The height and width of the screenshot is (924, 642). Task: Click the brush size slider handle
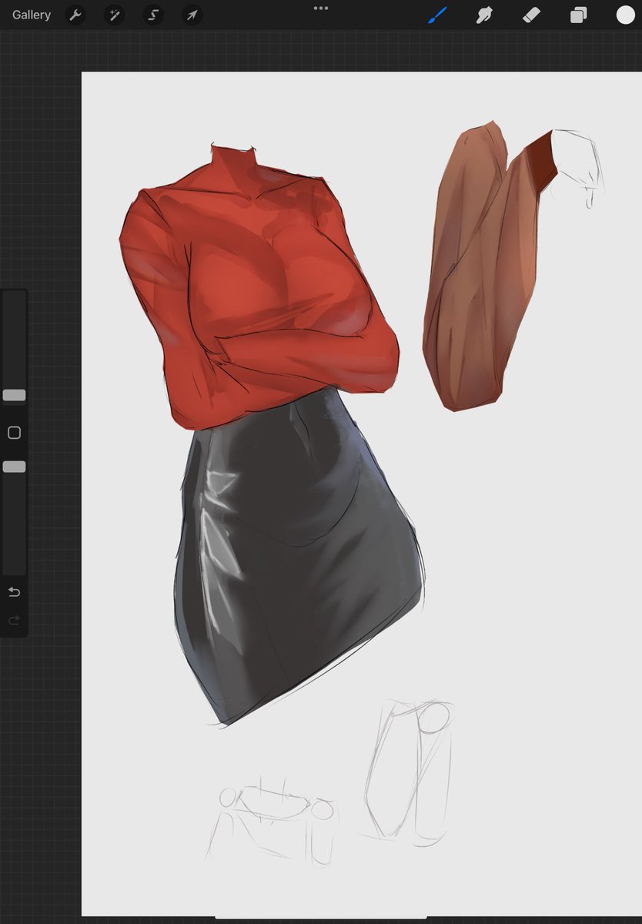(14, 395)
